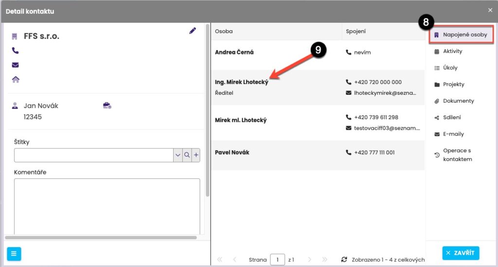Add a new tag with the plus icon
Screen dimensions: 498x267
196,155
